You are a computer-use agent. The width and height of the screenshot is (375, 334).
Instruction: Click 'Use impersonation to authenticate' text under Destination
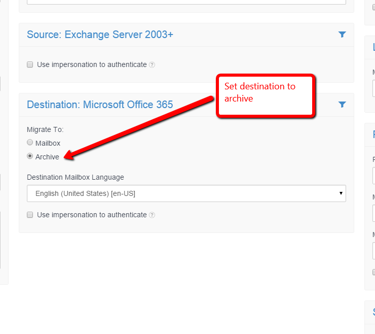click(x=92, y=215)
